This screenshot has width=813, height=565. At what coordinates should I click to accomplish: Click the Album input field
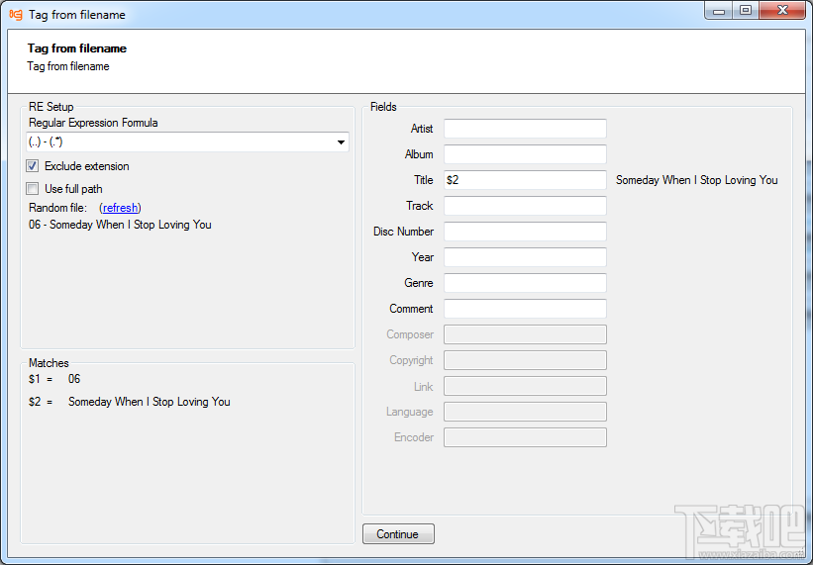[x=525, y=154]
